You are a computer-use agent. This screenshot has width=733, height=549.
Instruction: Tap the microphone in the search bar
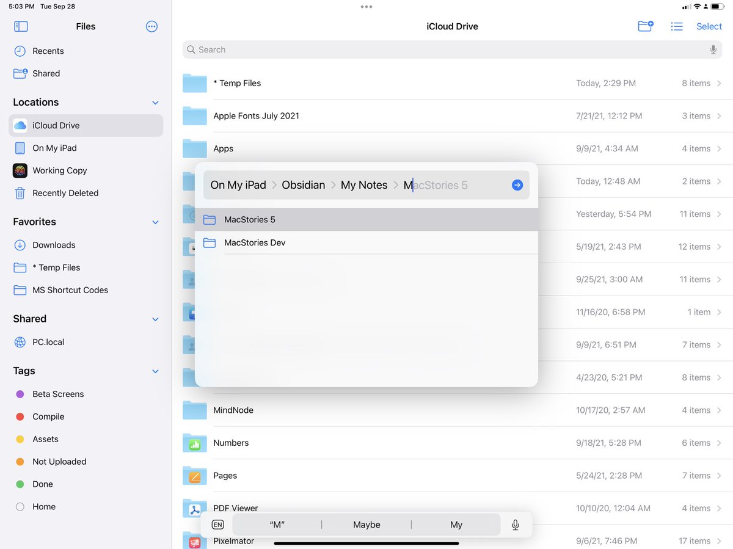coord(713,49)
